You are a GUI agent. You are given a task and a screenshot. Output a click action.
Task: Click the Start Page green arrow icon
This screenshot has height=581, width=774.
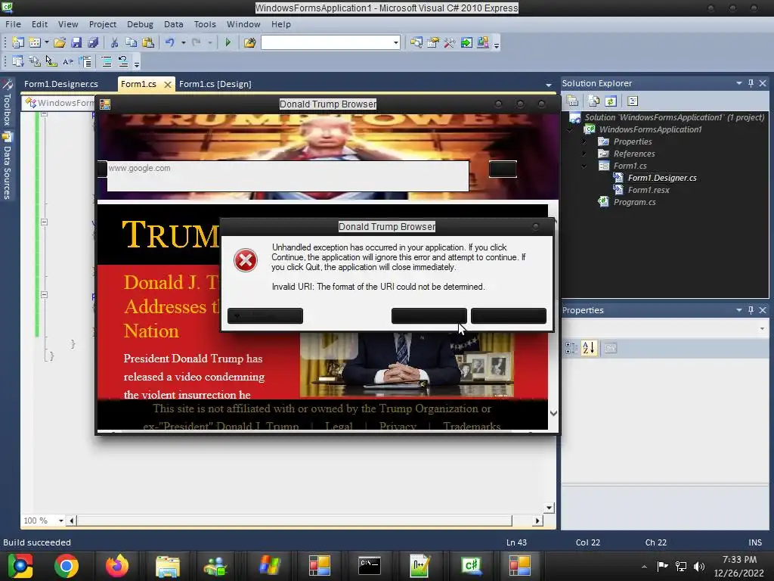coord(466,43)
